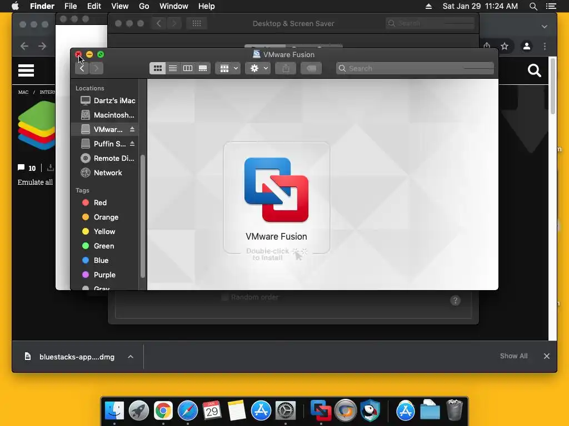Click the System Preferences search field
The height and width of the screenshot is (426, 569).
430,23
